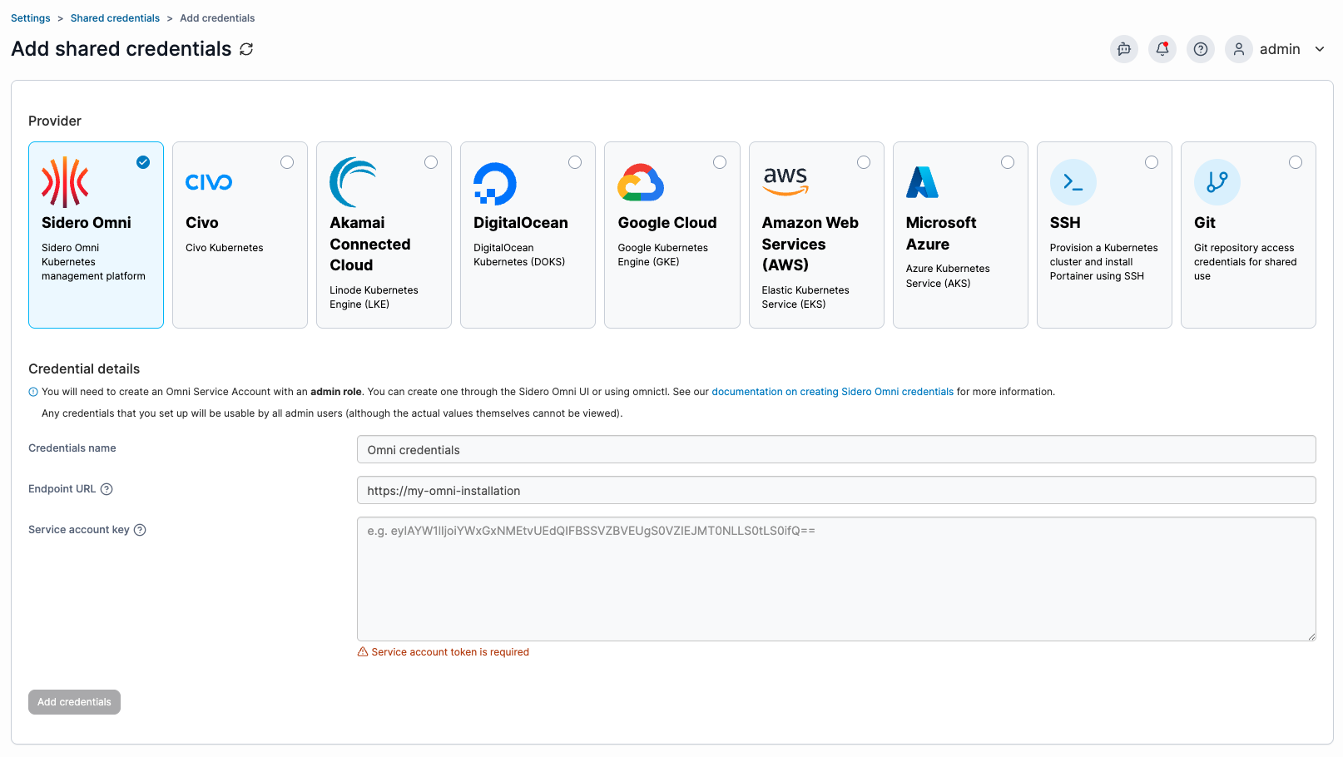Select the Civo provider radio button
The height and width of the screenshot is (757, 1343).
point(287,162)
